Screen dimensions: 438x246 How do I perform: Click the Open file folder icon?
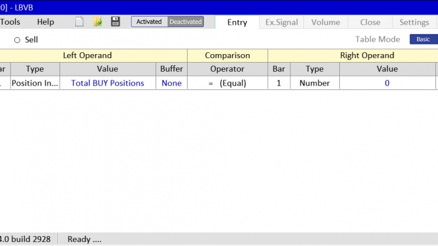pyautogui.click(x=98, y=22)
